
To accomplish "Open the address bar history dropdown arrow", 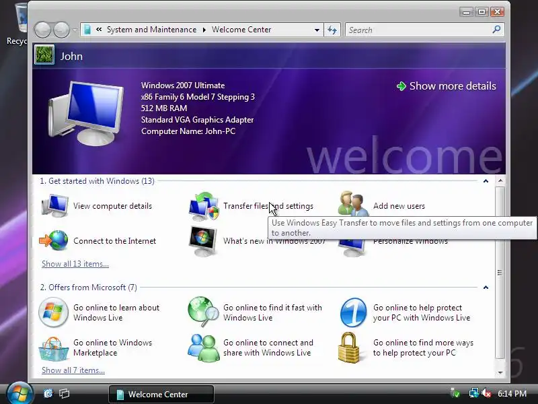I will pos(317,30).
